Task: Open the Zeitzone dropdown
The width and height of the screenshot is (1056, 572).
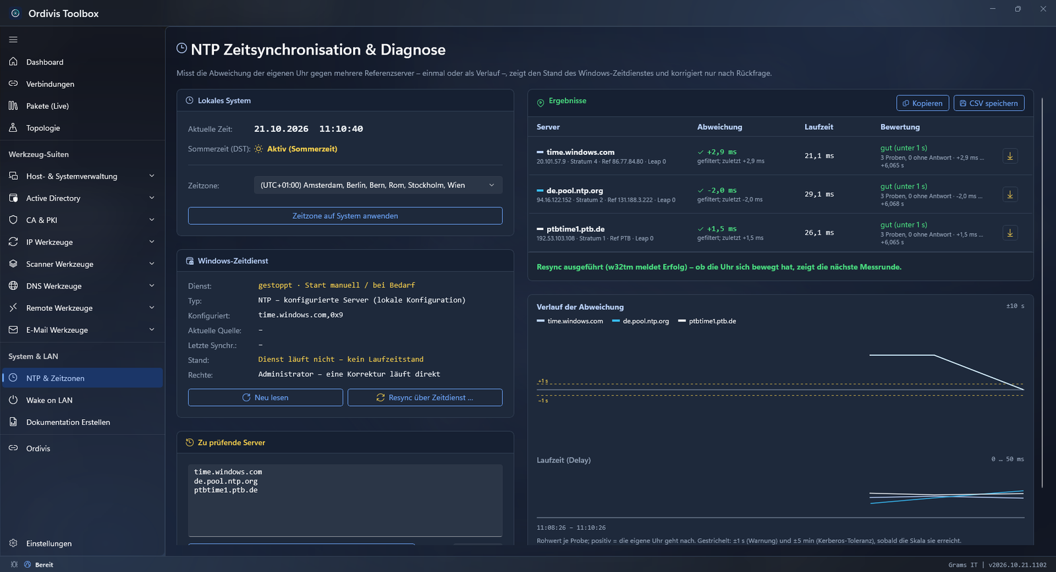Action: point(378,185)
